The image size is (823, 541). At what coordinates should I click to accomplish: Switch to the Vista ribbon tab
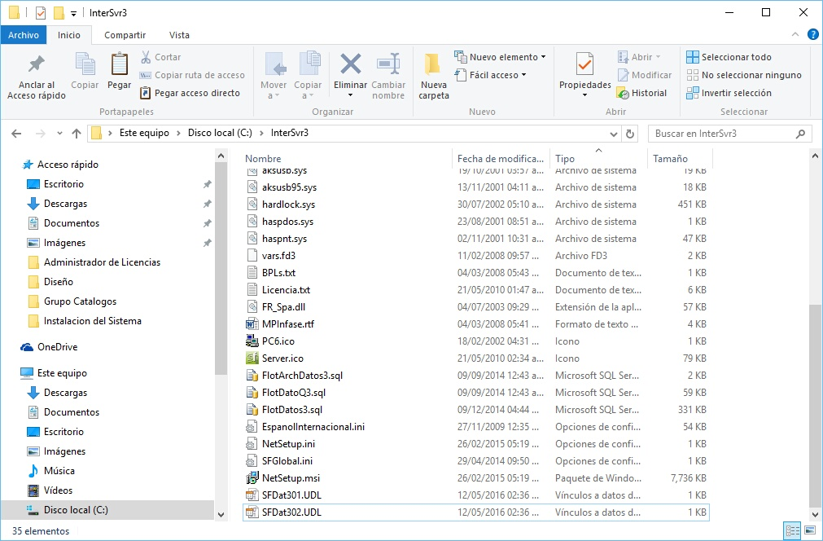click(x=179, y=35)
